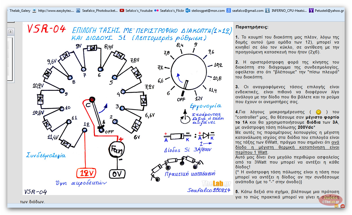The width and height of the screenshot is (352, 215).
Task: Click the 'Πρακτική κατασκευή' caption
Action: pos(190,173)
